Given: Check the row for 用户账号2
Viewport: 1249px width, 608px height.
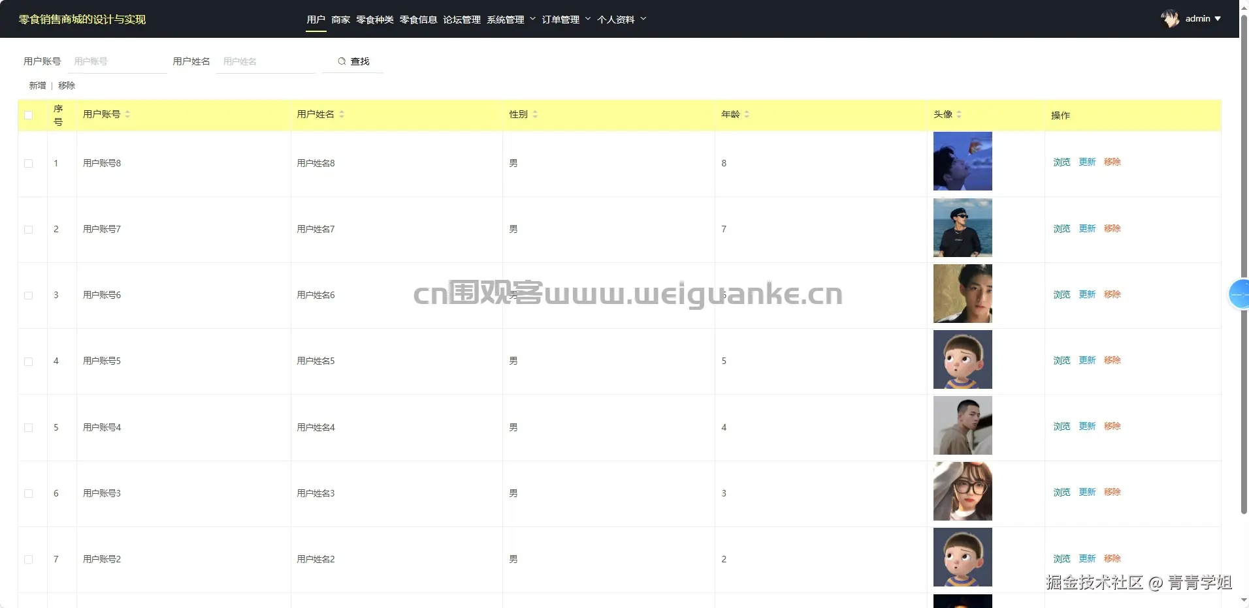Looking at the screenshot, I should (28, 560).
